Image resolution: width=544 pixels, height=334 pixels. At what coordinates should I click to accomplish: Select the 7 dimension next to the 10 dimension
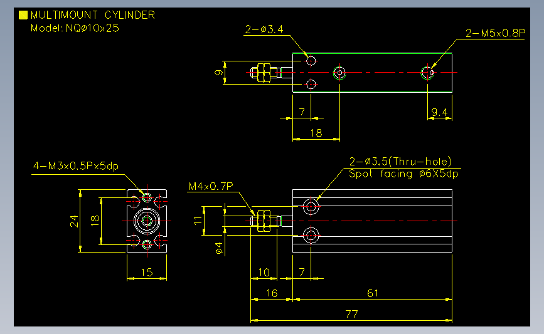pyautogui.click(x=302, y=273)
